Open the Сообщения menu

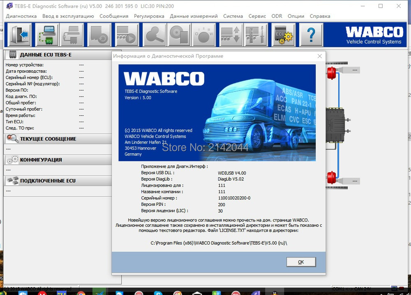[x=114, y=16]
